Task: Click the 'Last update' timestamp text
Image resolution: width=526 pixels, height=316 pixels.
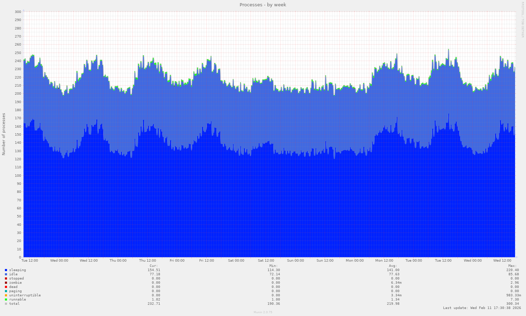Action: [482, 308]
